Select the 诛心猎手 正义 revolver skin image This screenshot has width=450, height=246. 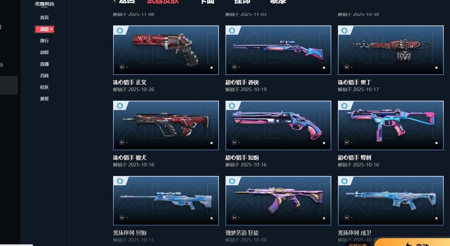coord(166,50)
